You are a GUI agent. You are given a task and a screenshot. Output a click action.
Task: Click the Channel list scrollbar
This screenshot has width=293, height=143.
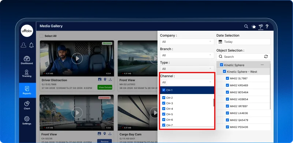[214, 102]
